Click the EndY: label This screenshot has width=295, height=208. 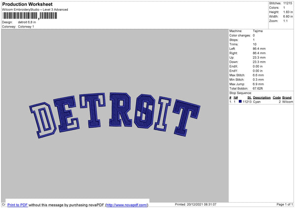[x=234, y=71]
